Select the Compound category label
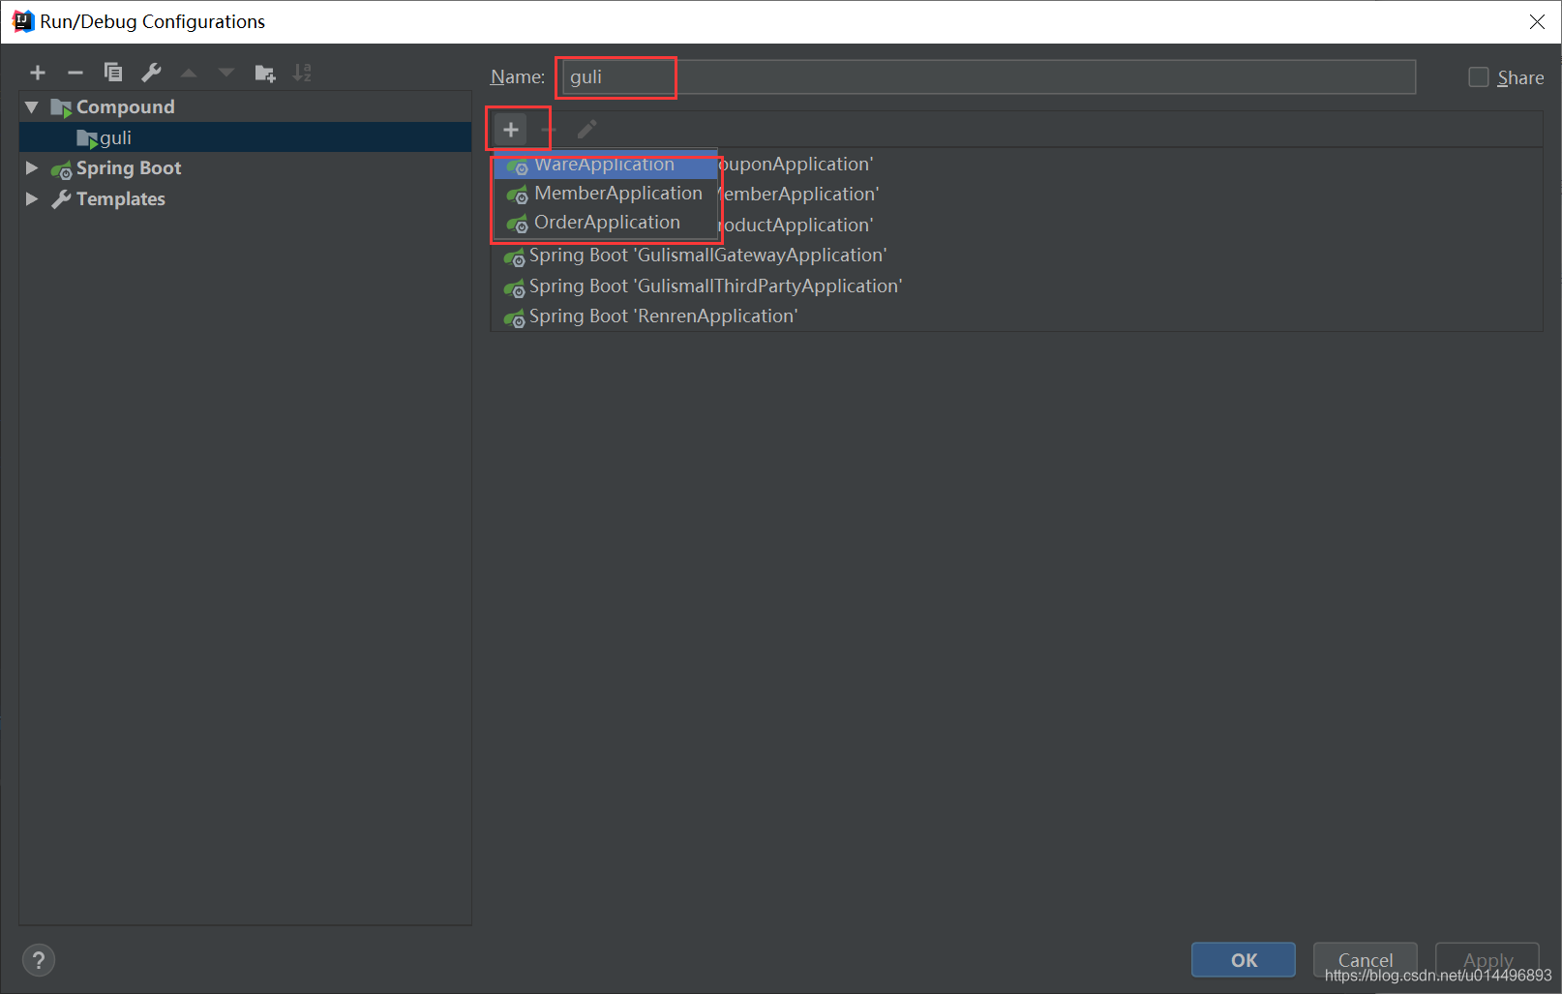 pyautogui.click(x=126, y=107)
